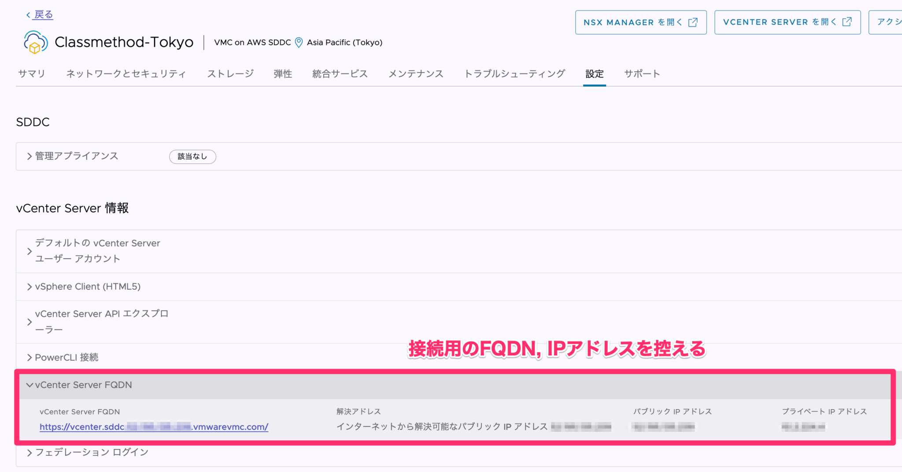The width and height of the screenshot is (902, 472).
Task: Switch to the ストレージ tab
Action: pos(230,74)
